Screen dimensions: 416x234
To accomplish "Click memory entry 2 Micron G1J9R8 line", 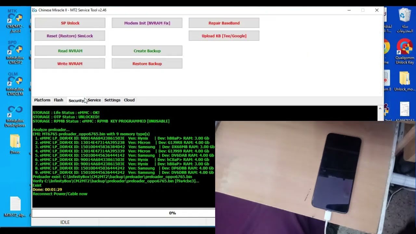I will (122, 142).
